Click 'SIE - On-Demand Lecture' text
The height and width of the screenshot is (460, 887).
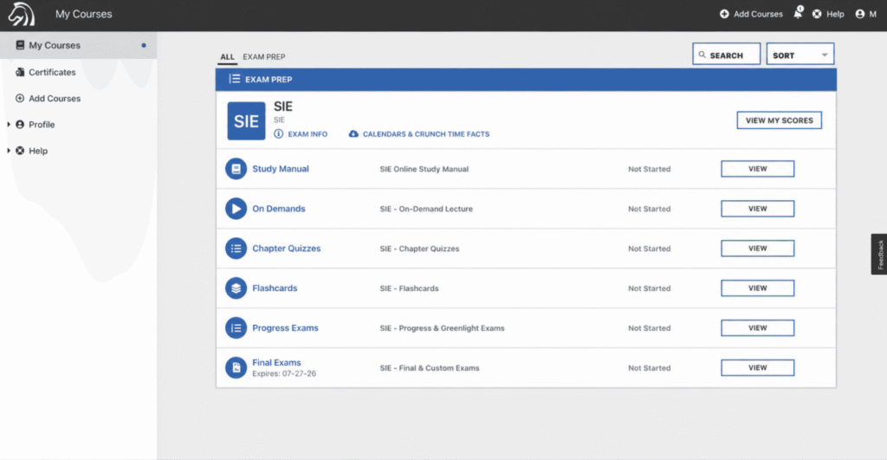point(426,209)
